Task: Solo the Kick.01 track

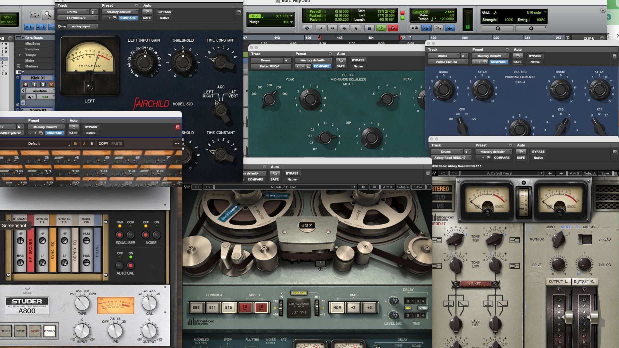Action: 43,84
